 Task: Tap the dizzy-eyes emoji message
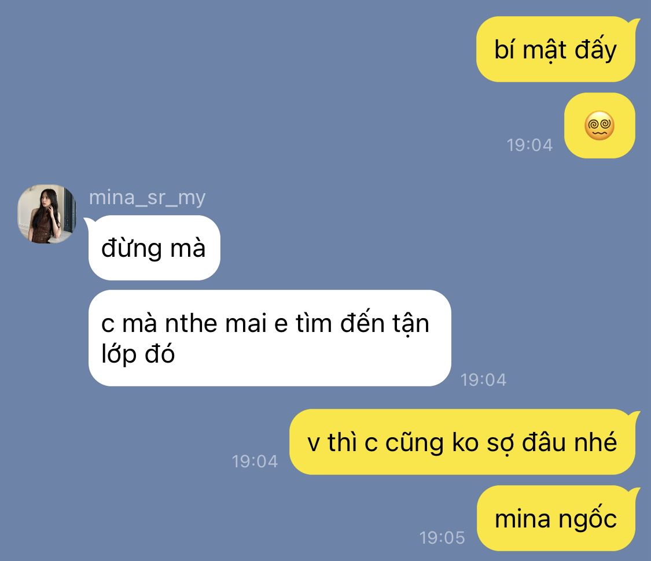pyautogui.click(x=599, y=126)
